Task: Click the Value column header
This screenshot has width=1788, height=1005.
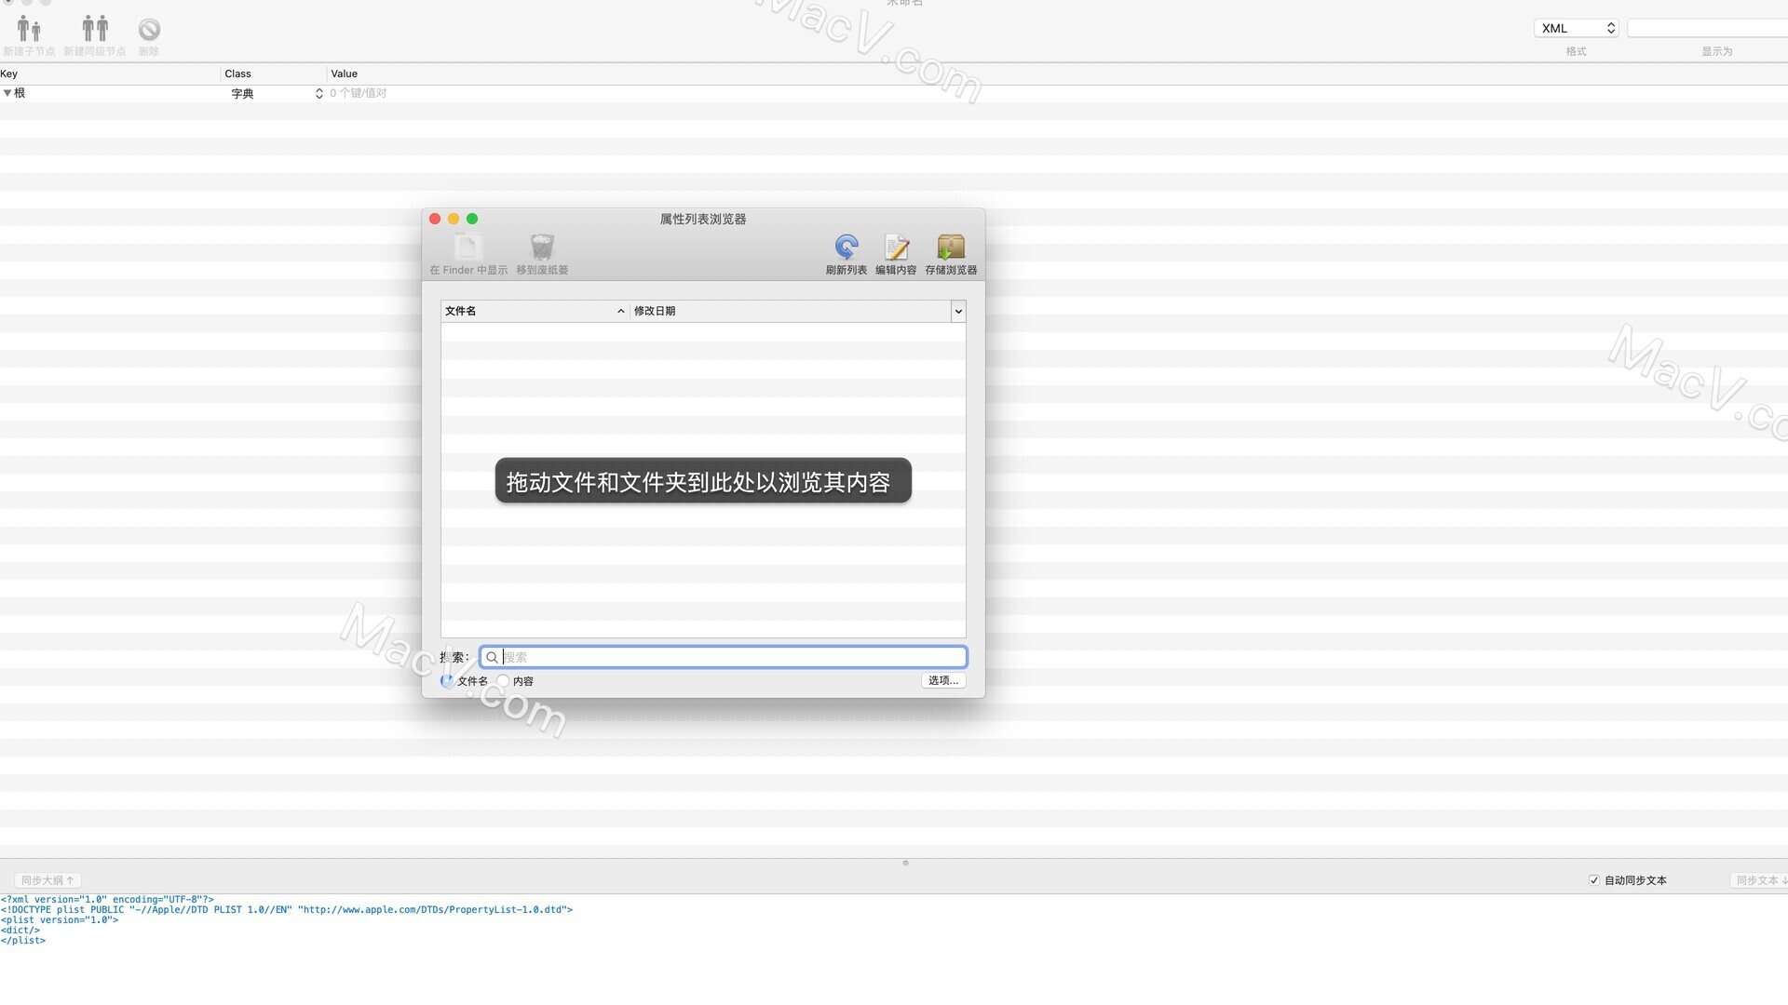Action: 1057,74
